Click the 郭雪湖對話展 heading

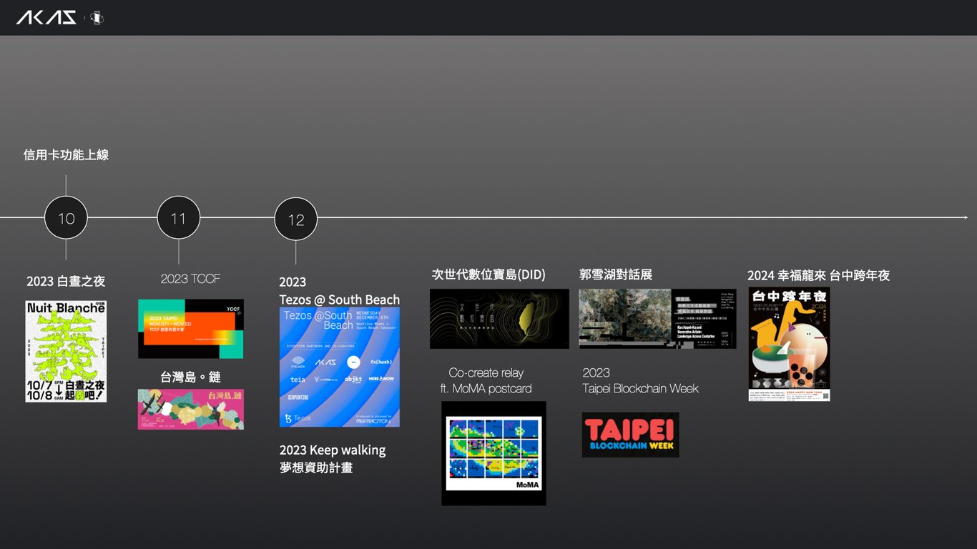pos(616,274)
